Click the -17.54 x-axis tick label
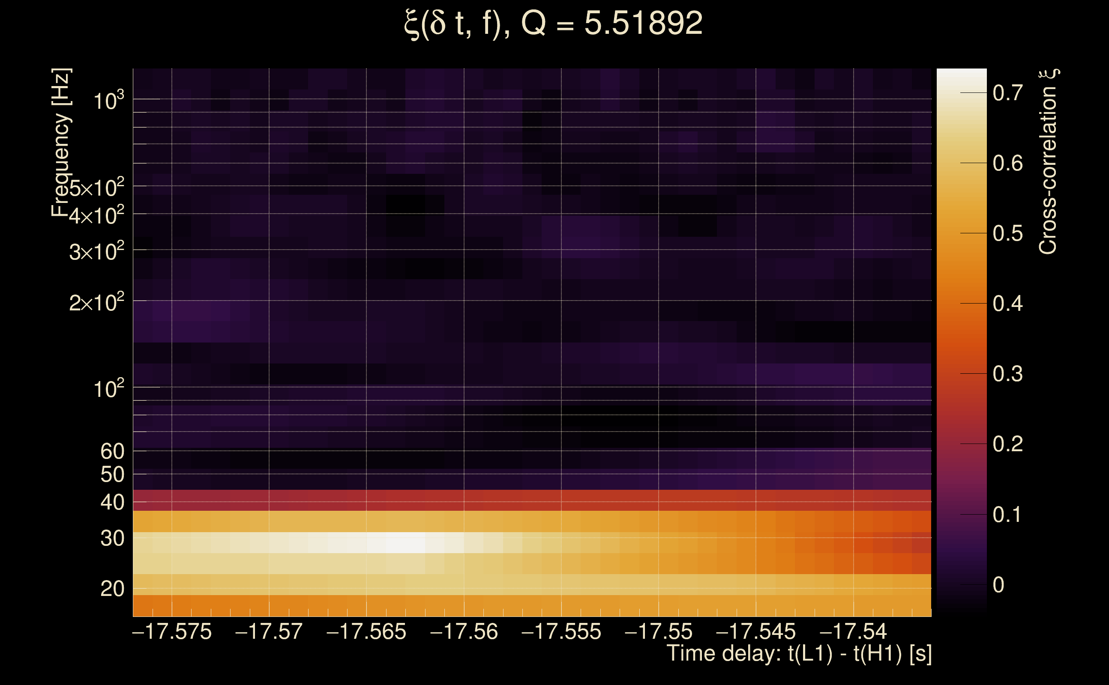 (x=853, y=631)
